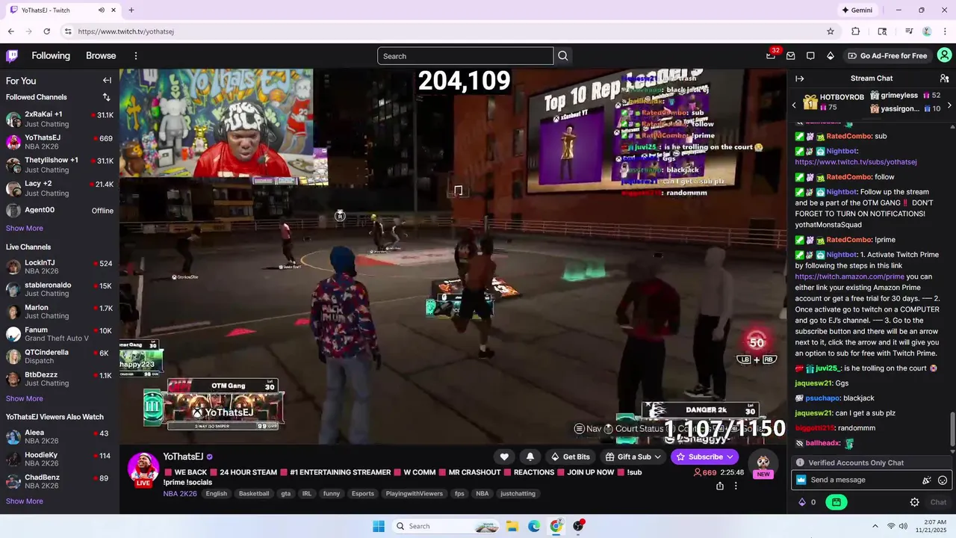Open a new browser tab
Viewport: 956px width, 538px height.
(131, 10)
